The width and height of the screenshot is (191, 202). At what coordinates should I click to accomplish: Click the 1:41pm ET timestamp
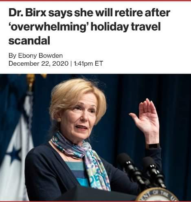click(x=88, y=63)
